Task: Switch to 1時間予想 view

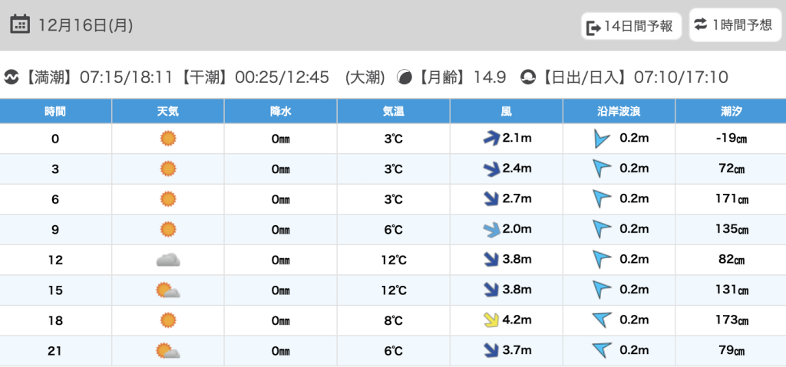Action: click(x=733, y=25)
